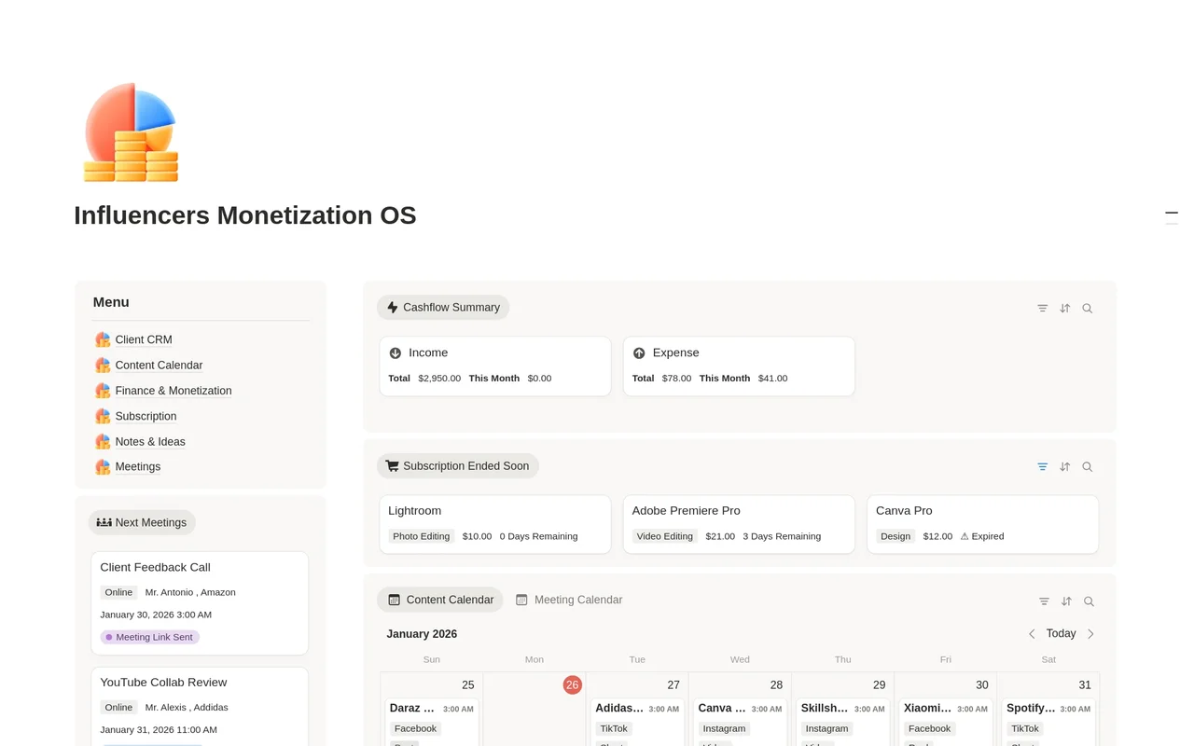
Task: Open the Adobe Premiere Pro subscription card
Action: (x=739, y=524)
